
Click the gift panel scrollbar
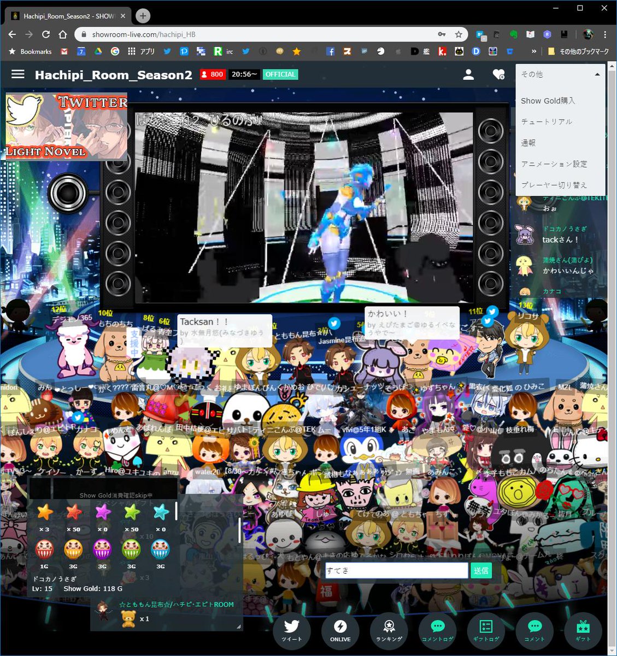tap(176, 511)
